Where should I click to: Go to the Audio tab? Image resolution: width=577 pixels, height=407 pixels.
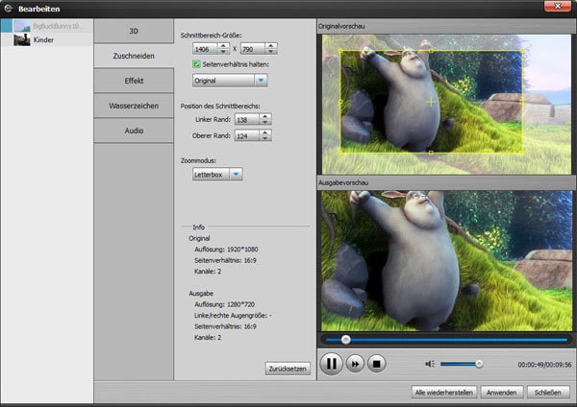[x=134, y=131]
